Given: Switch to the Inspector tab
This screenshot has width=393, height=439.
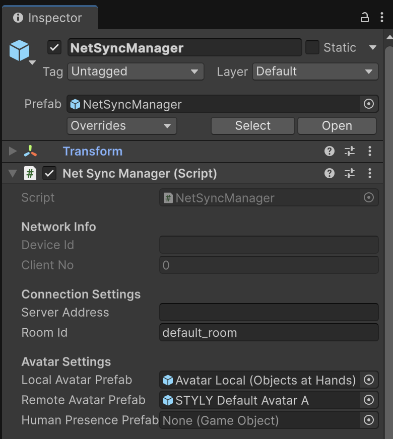Looking at the screenshot, I should [x=49, y=17].
